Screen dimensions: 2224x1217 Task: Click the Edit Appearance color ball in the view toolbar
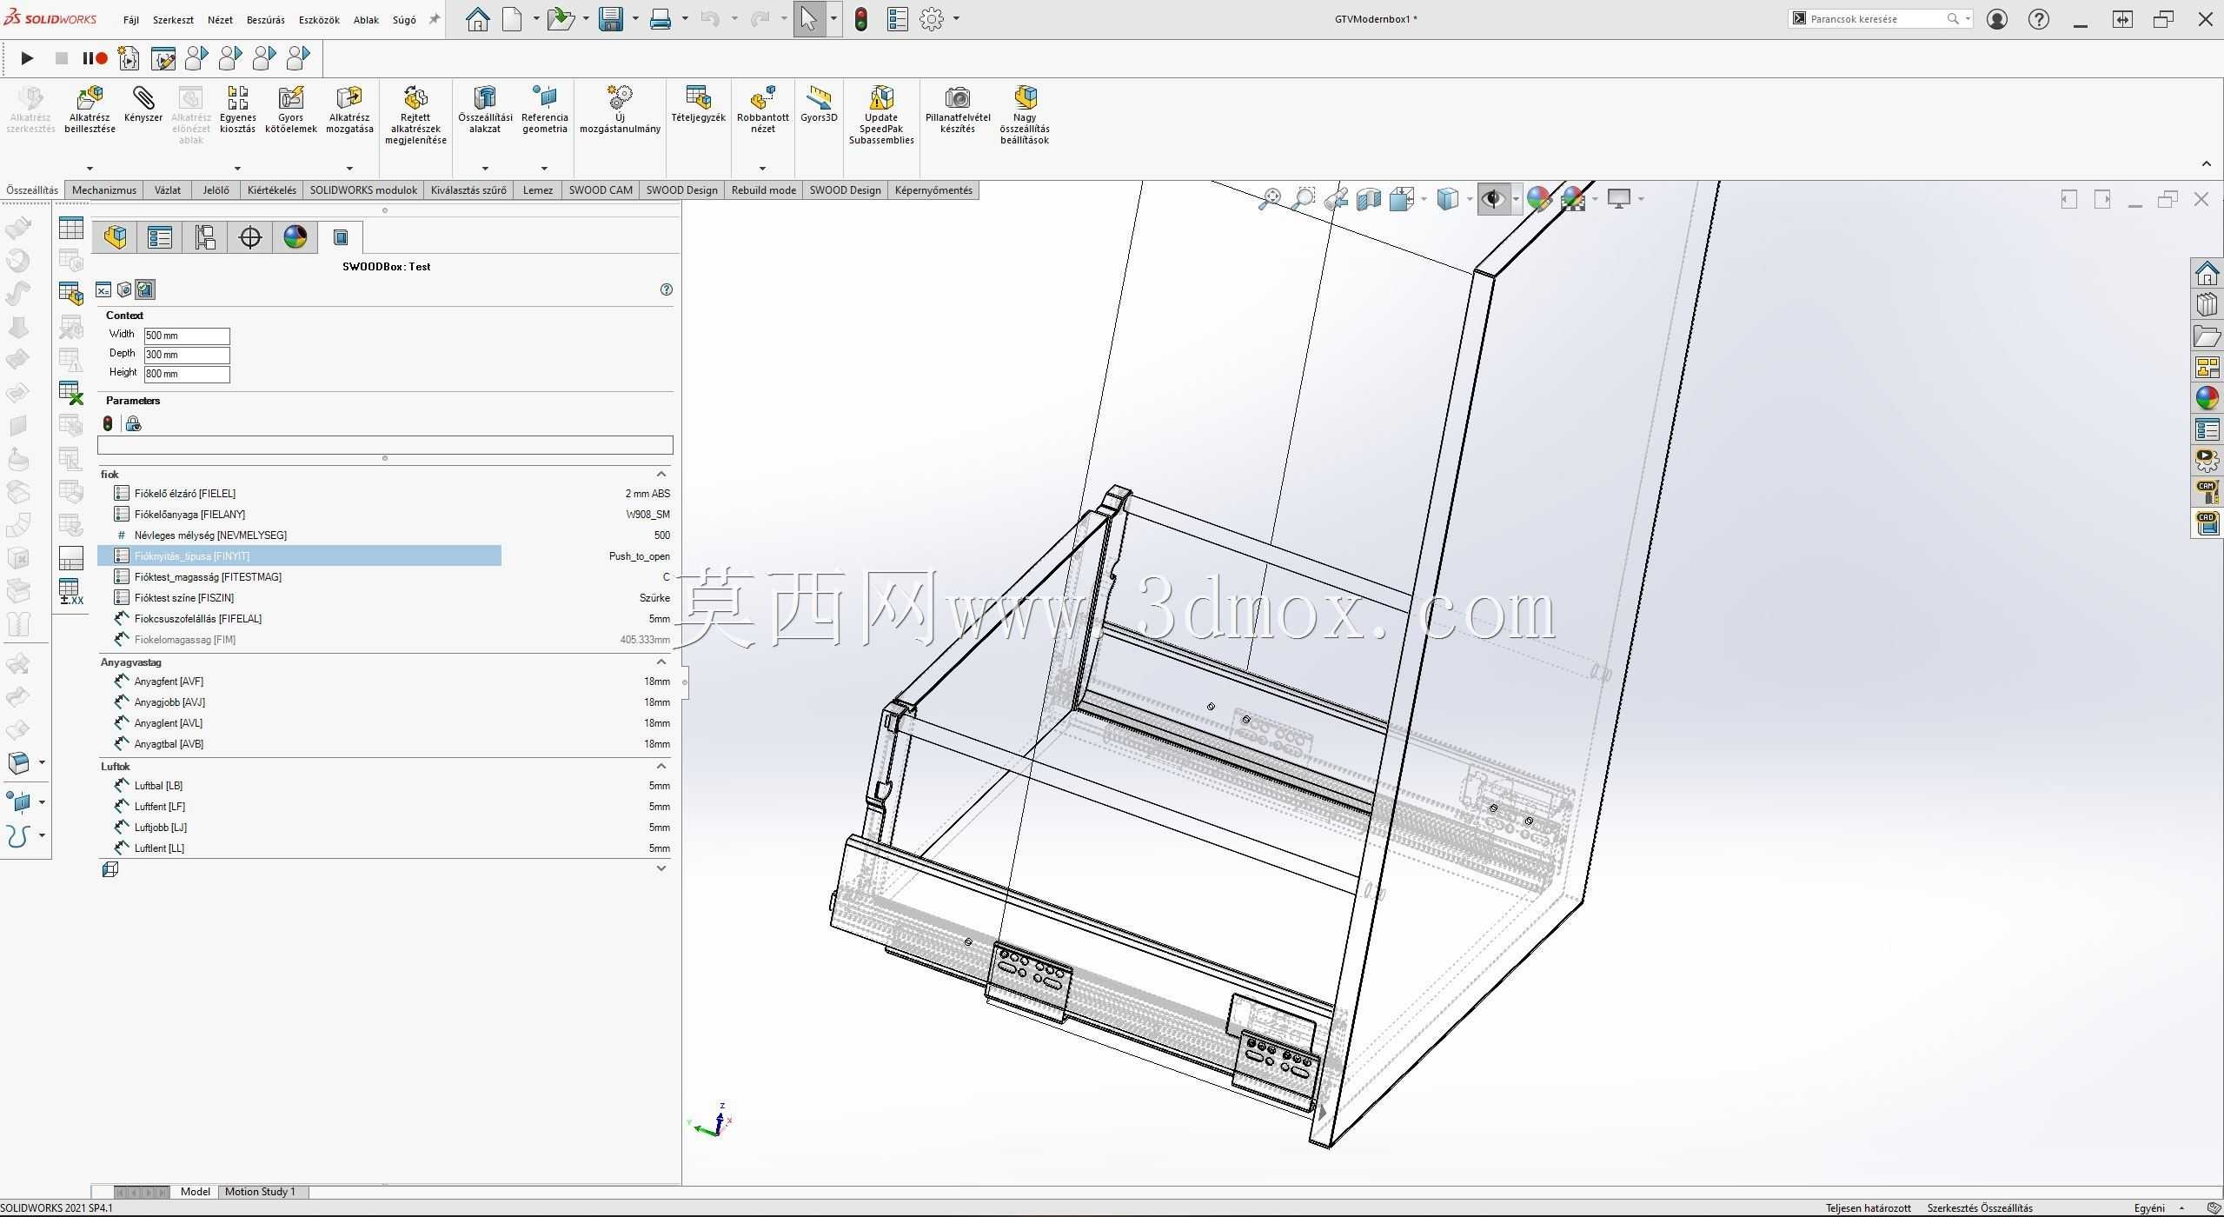[x=1538, y=199]
